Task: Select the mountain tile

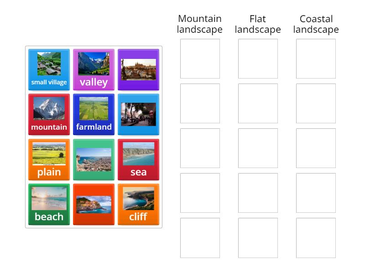Action: click(49, 114)
